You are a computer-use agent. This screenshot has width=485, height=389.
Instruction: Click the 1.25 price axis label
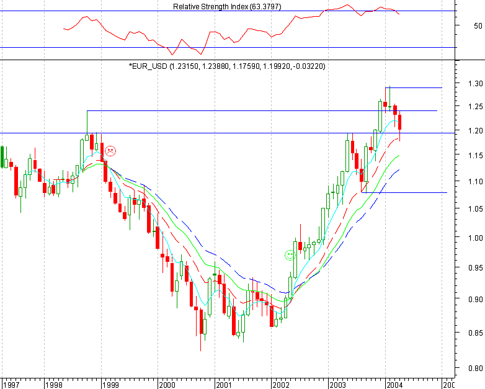(x=475, y=107)
